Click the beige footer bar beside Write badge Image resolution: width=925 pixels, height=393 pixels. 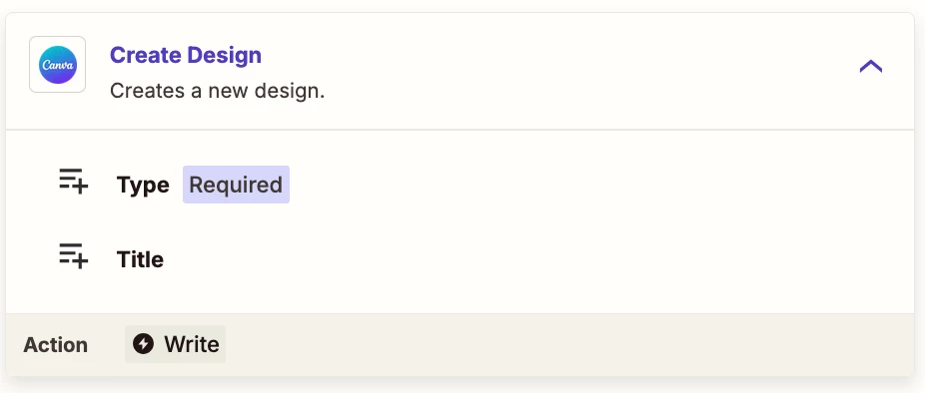click(x=566, y=345)
